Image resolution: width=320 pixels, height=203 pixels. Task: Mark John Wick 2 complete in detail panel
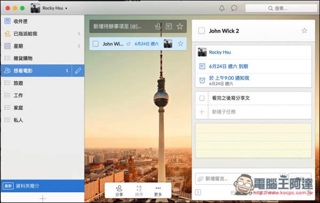[x=202, y=31]
